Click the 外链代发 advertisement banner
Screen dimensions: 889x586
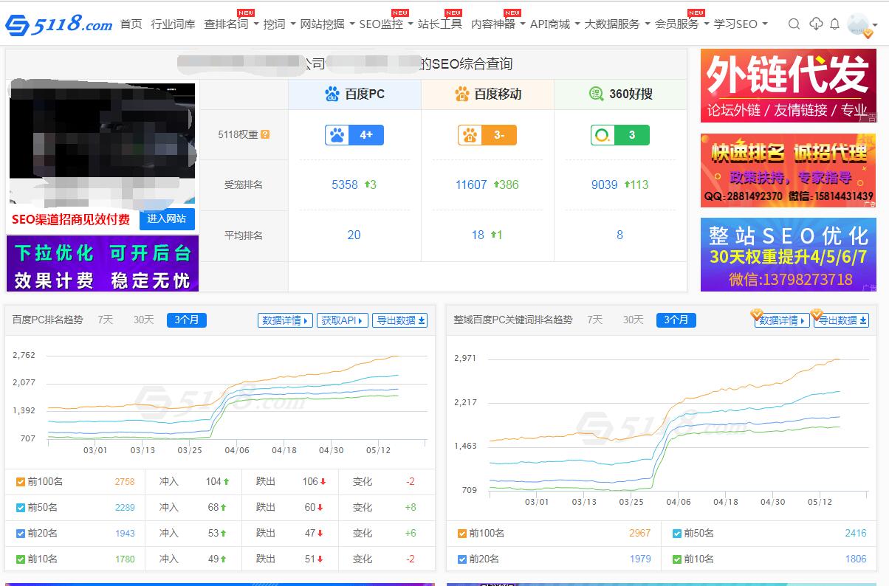[x=788, y=86]
